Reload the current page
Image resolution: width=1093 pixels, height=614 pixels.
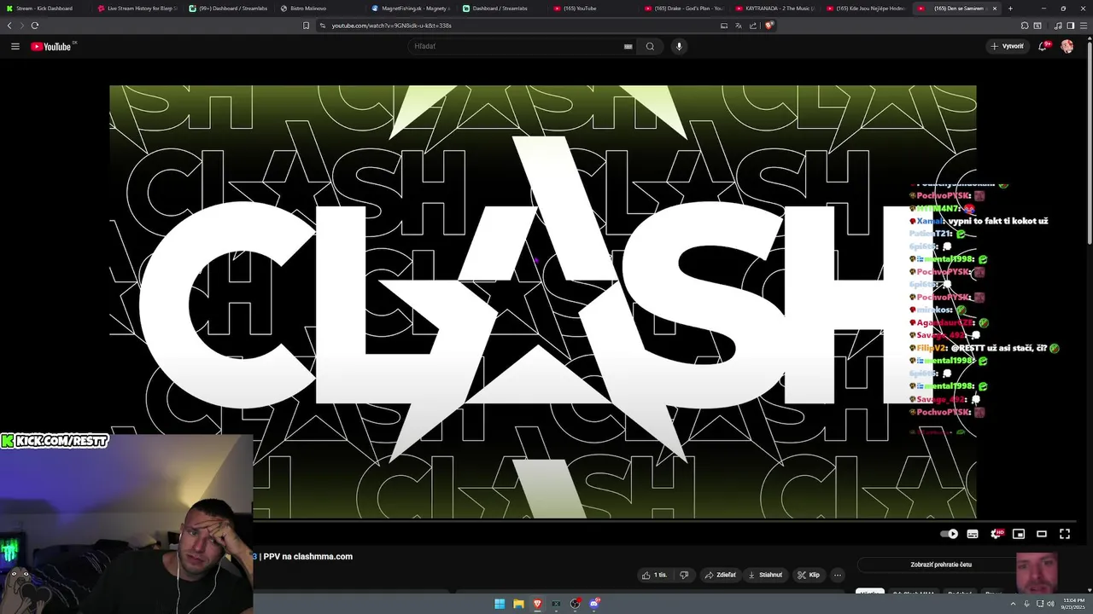click(35, 26)
